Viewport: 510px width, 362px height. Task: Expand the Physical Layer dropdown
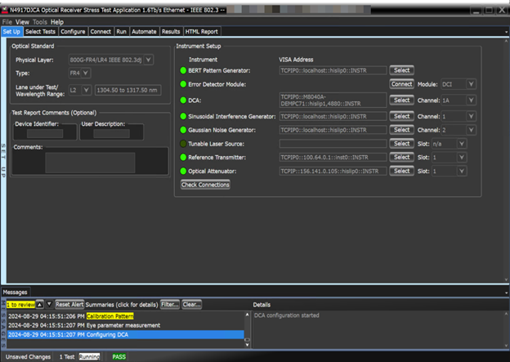tap(148, 60)
